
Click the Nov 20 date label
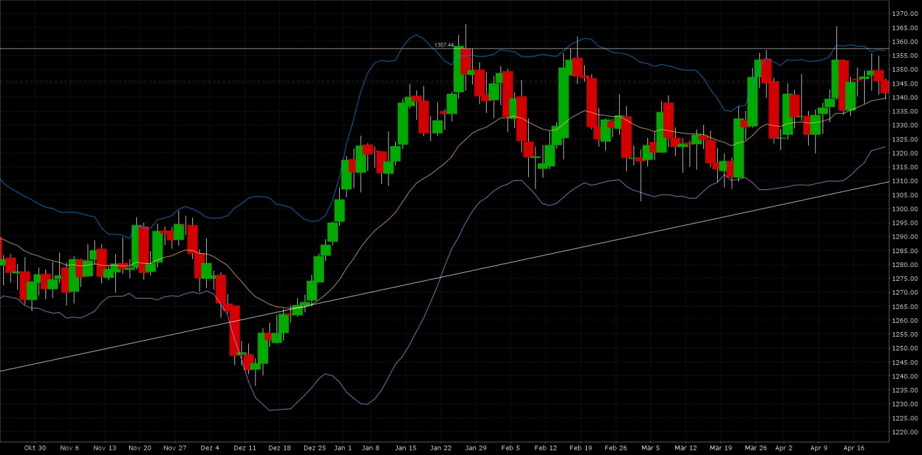(140, 447)
